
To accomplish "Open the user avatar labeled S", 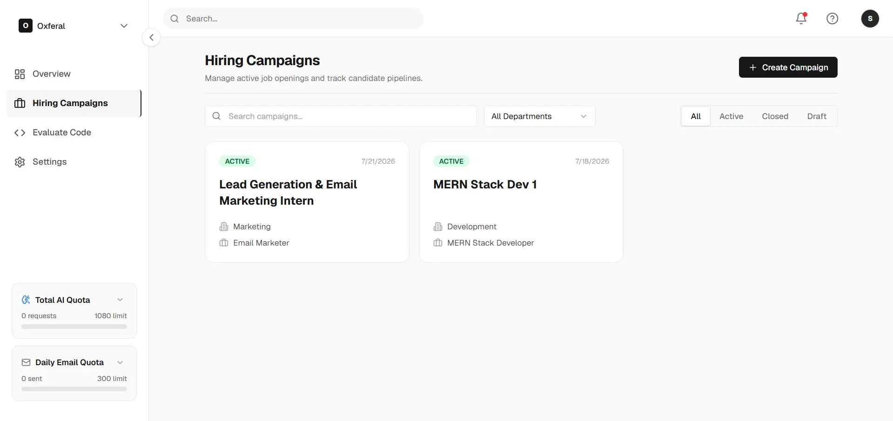I will (x=870, y=19).
